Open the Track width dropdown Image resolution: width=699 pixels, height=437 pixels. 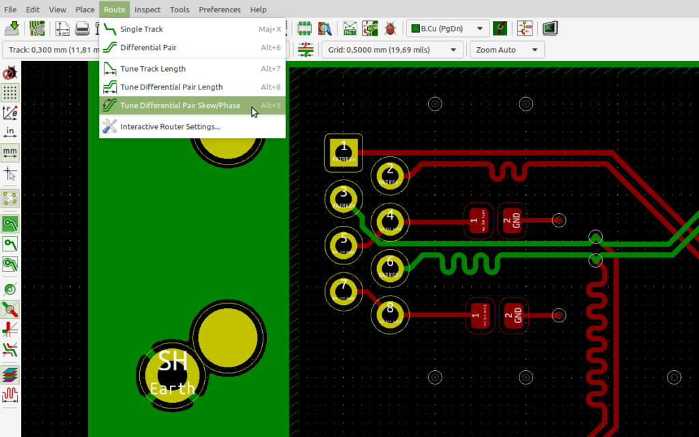(x=51, y=49)
